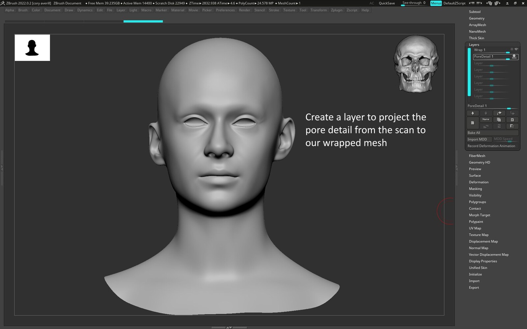Image resolution: width=527 pixels, height=329 pixels.
Task: Click the New Layer icon button
Action: point(472,123)
